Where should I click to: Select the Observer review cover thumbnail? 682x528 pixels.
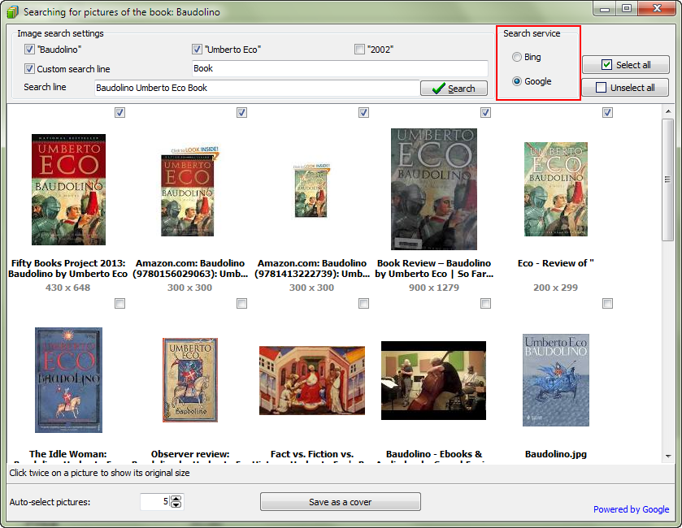pos(190,380)
